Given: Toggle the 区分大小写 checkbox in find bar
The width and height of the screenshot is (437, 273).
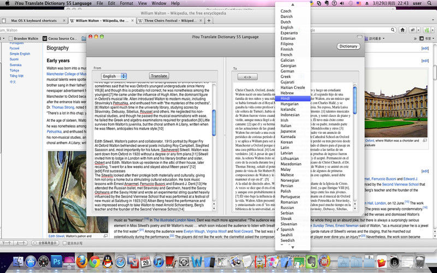Looking at the screenshot, I should click(64, 243).
